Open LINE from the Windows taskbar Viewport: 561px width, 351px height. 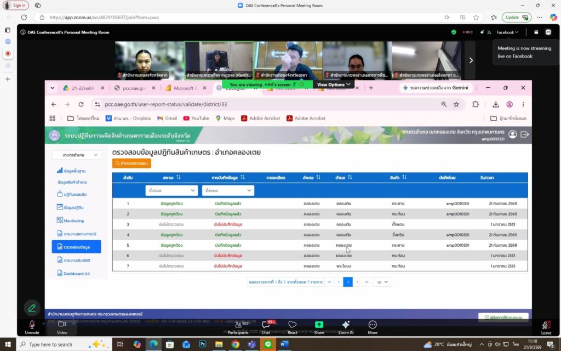click(x=268, y=344)
